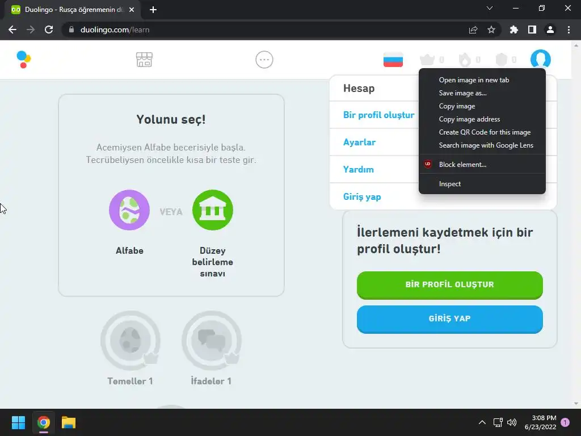Select the Russian flag course icon
Screen dimensions: 581x436
point(393,59)
